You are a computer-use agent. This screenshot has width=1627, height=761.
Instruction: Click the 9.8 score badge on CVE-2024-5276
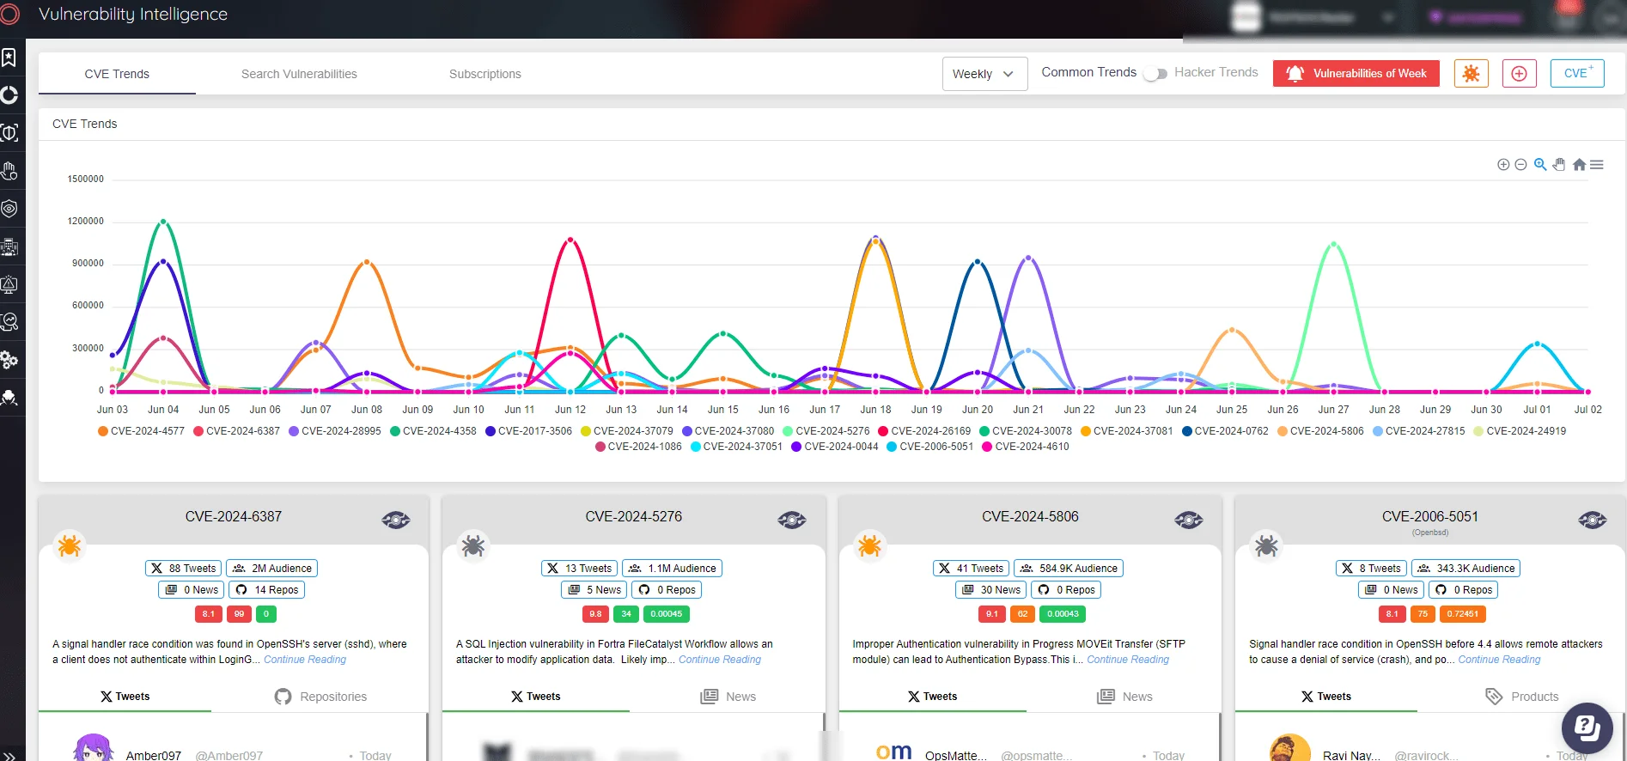[x=595, y=614]
